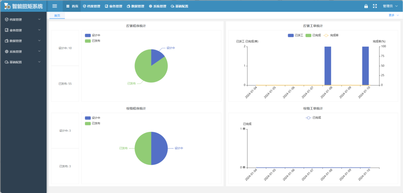
Task: Toggle 已派工 legend in 拧紧工单统计
Action: pyautogui.click(x=295, y=35)
